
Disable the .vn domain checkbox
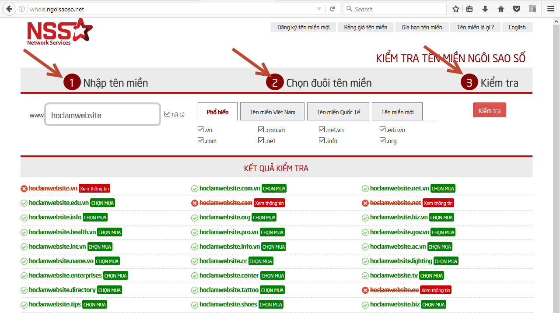click(x=200, y=130)
